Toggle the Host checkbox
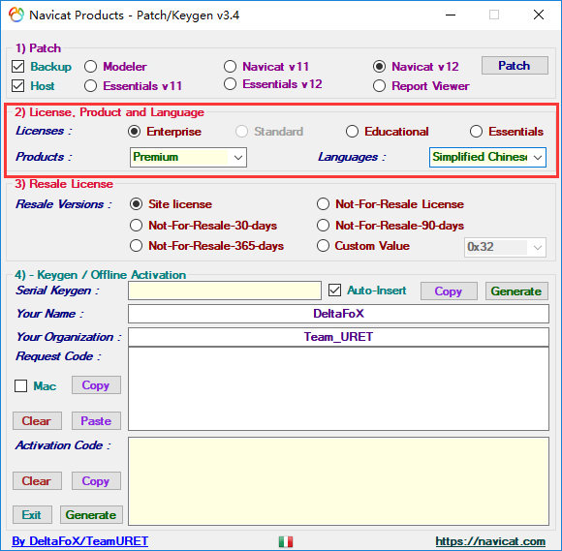562x551 pixels. click(17, 86)
